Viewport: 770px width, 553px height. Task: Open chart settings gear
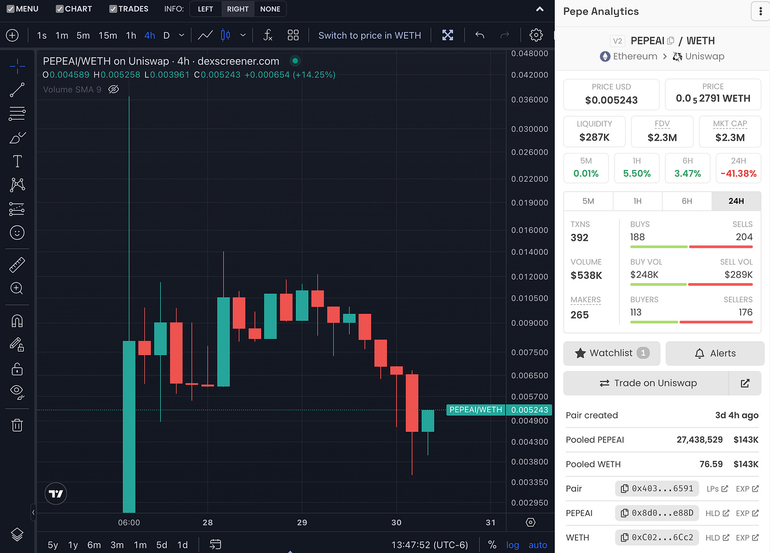[x=536, y=35]
